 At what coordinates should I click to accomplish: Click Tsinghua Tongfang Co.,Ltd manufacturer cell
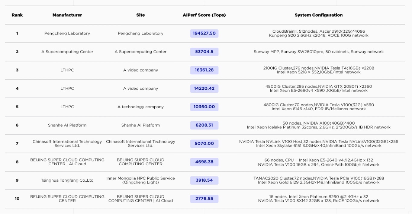coord(67,180)
